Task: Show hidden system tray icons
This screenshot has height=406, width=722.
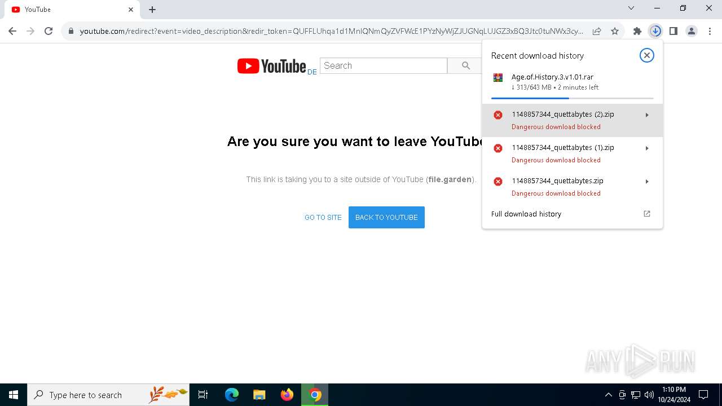Action: (x=608, y=395)
